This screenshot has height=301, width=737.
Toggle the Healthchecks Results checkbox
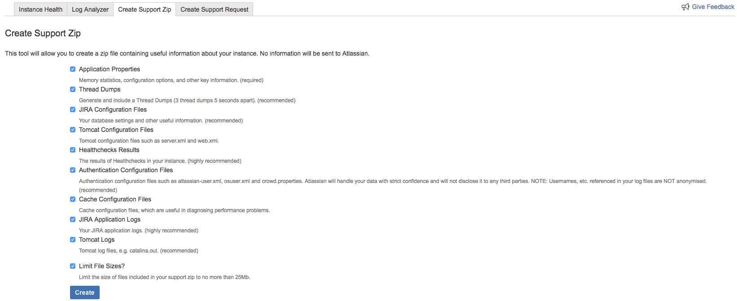click(x=73, y=150)
